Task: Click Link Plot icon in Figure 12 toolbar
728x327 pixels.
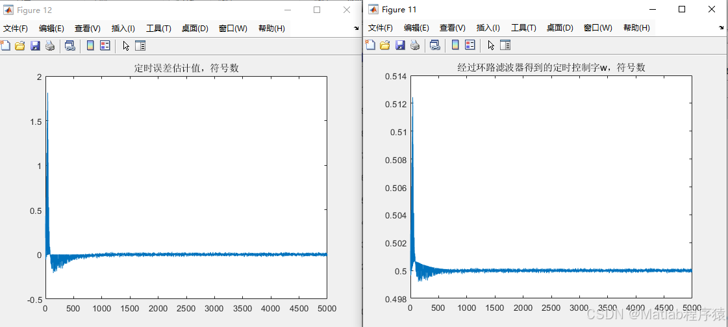Action: [69, 46]
